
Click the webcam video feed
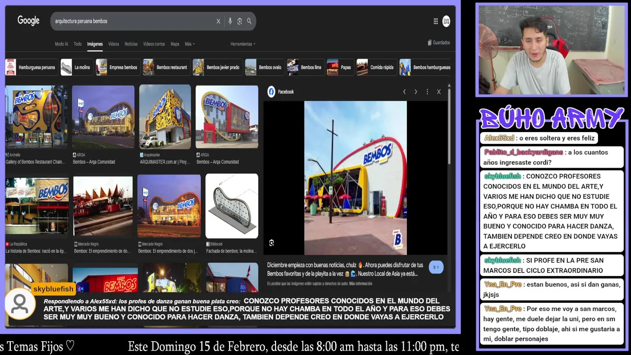click(551, 49)
